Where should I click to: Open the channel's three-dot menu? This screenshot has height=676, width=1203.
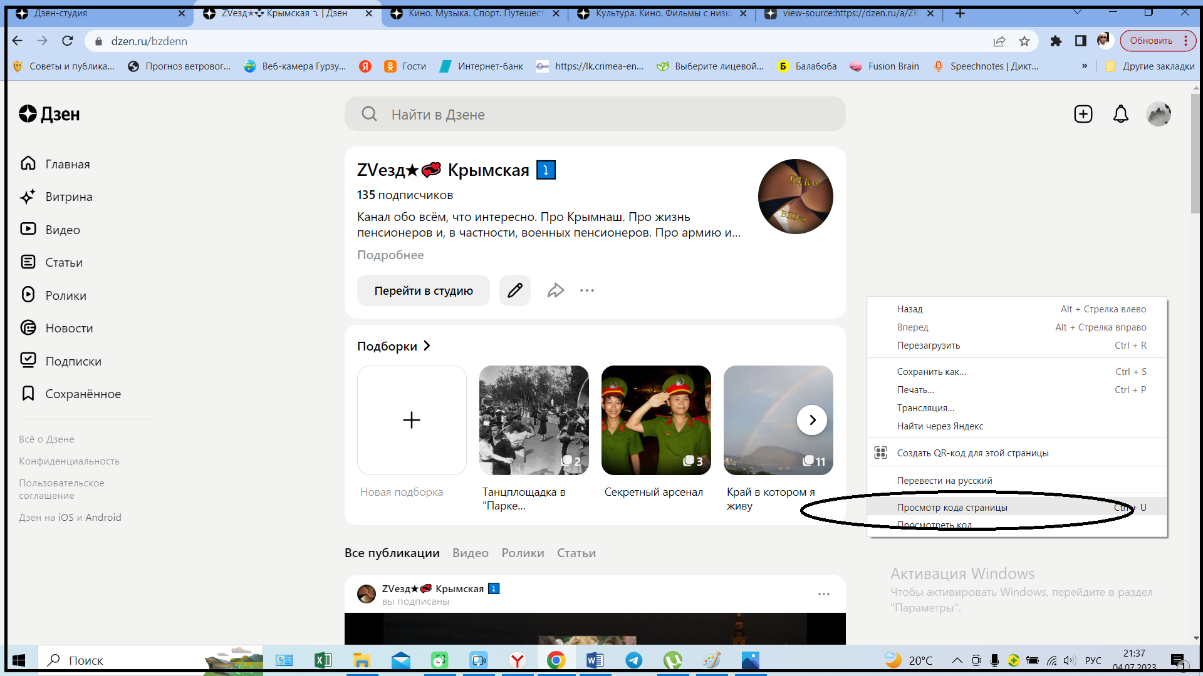(x=587, y=290)
